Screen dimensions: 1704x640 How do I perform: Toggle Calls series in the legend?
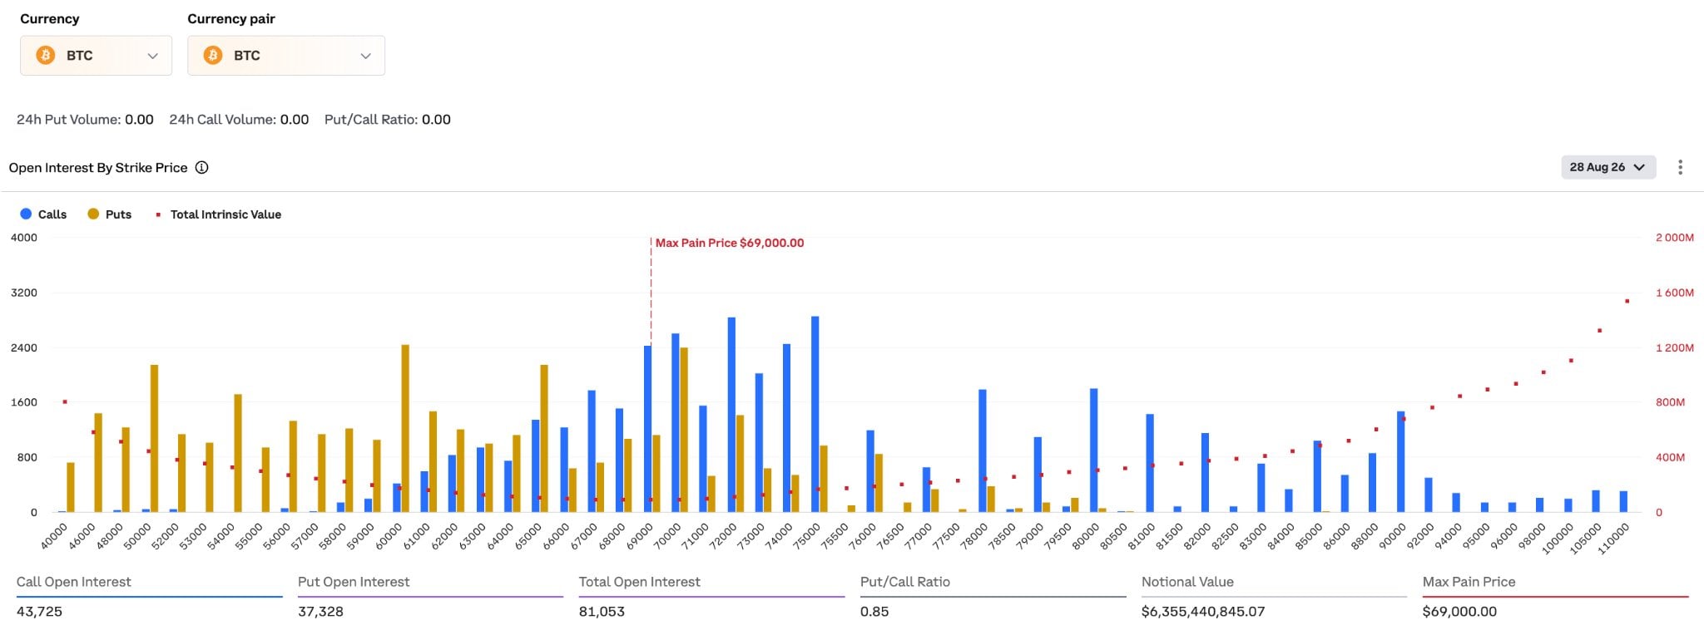coord(43,214)
